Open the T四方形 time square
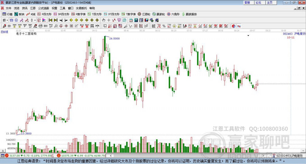Viewport: 306px width, 164px height. [95, 14]
